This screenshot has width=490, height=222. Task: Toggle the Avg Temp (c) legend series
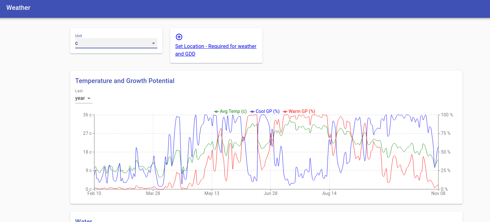pyautogui.click(x=230, y=111)
